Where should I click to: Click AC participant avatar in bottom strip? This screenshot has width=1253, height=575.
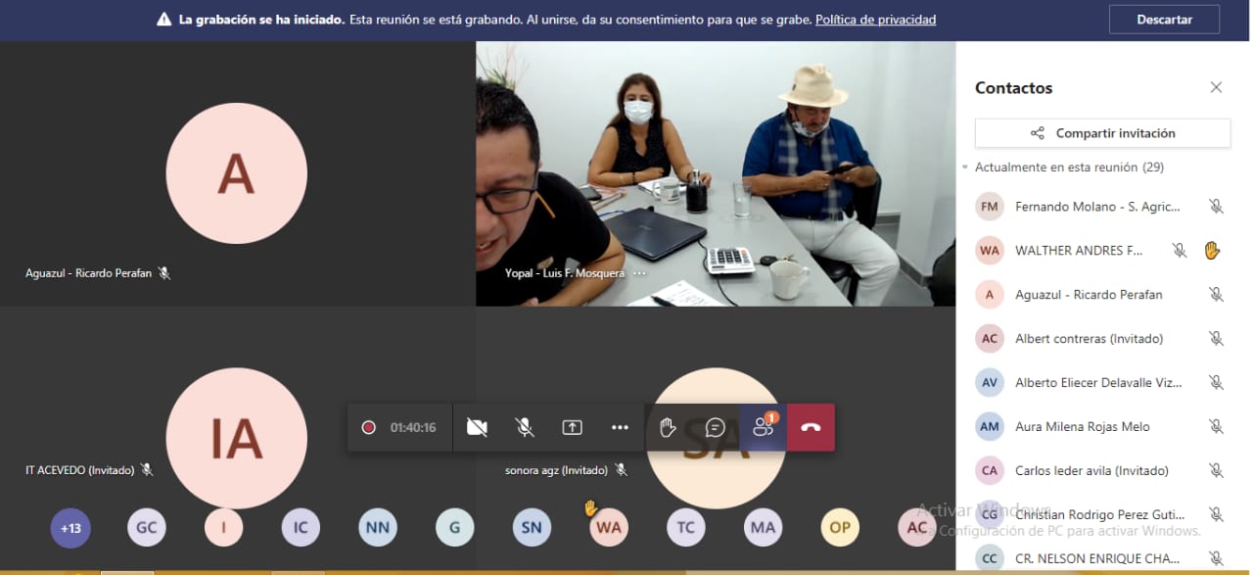click(916, 527)
